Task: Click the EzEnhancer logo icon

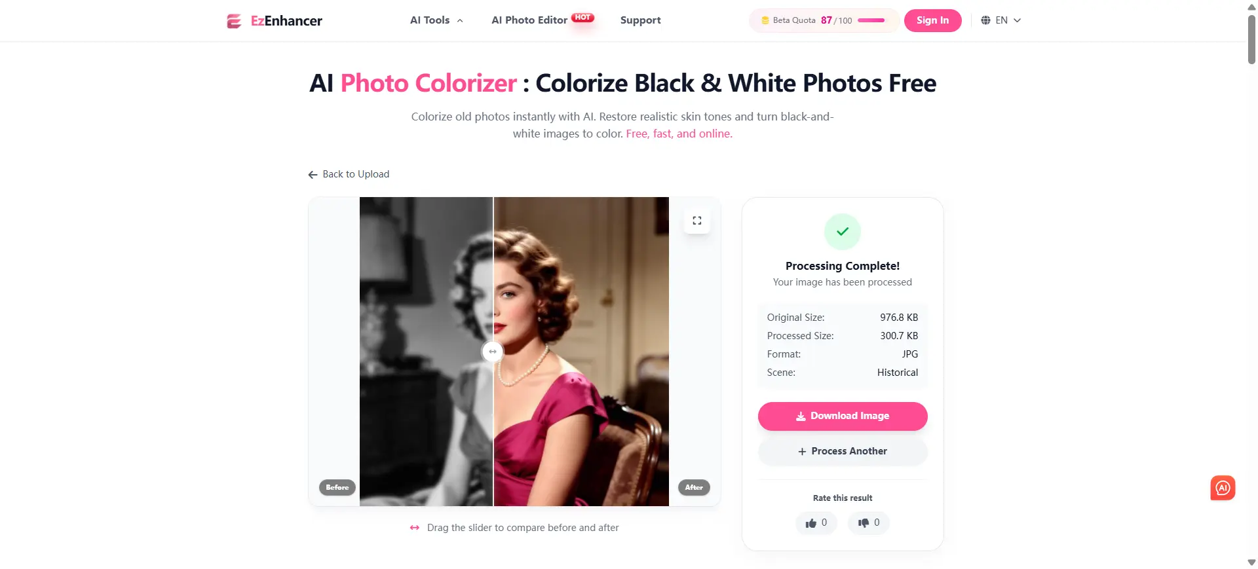Action: [234, 21]
